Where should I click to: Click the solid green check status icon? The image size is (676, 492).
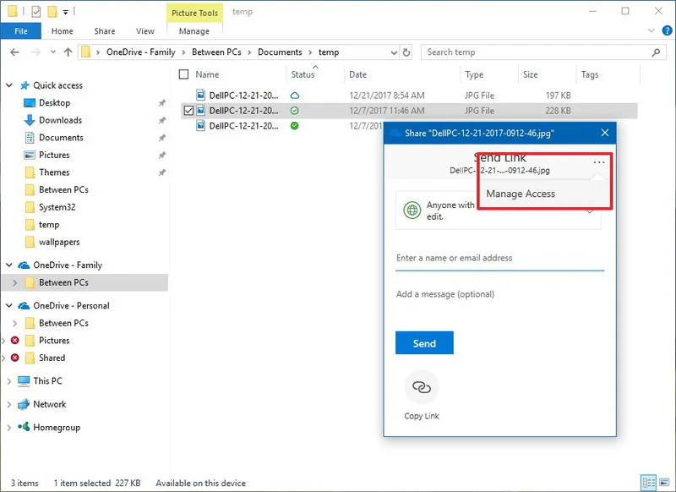[294, 126]
